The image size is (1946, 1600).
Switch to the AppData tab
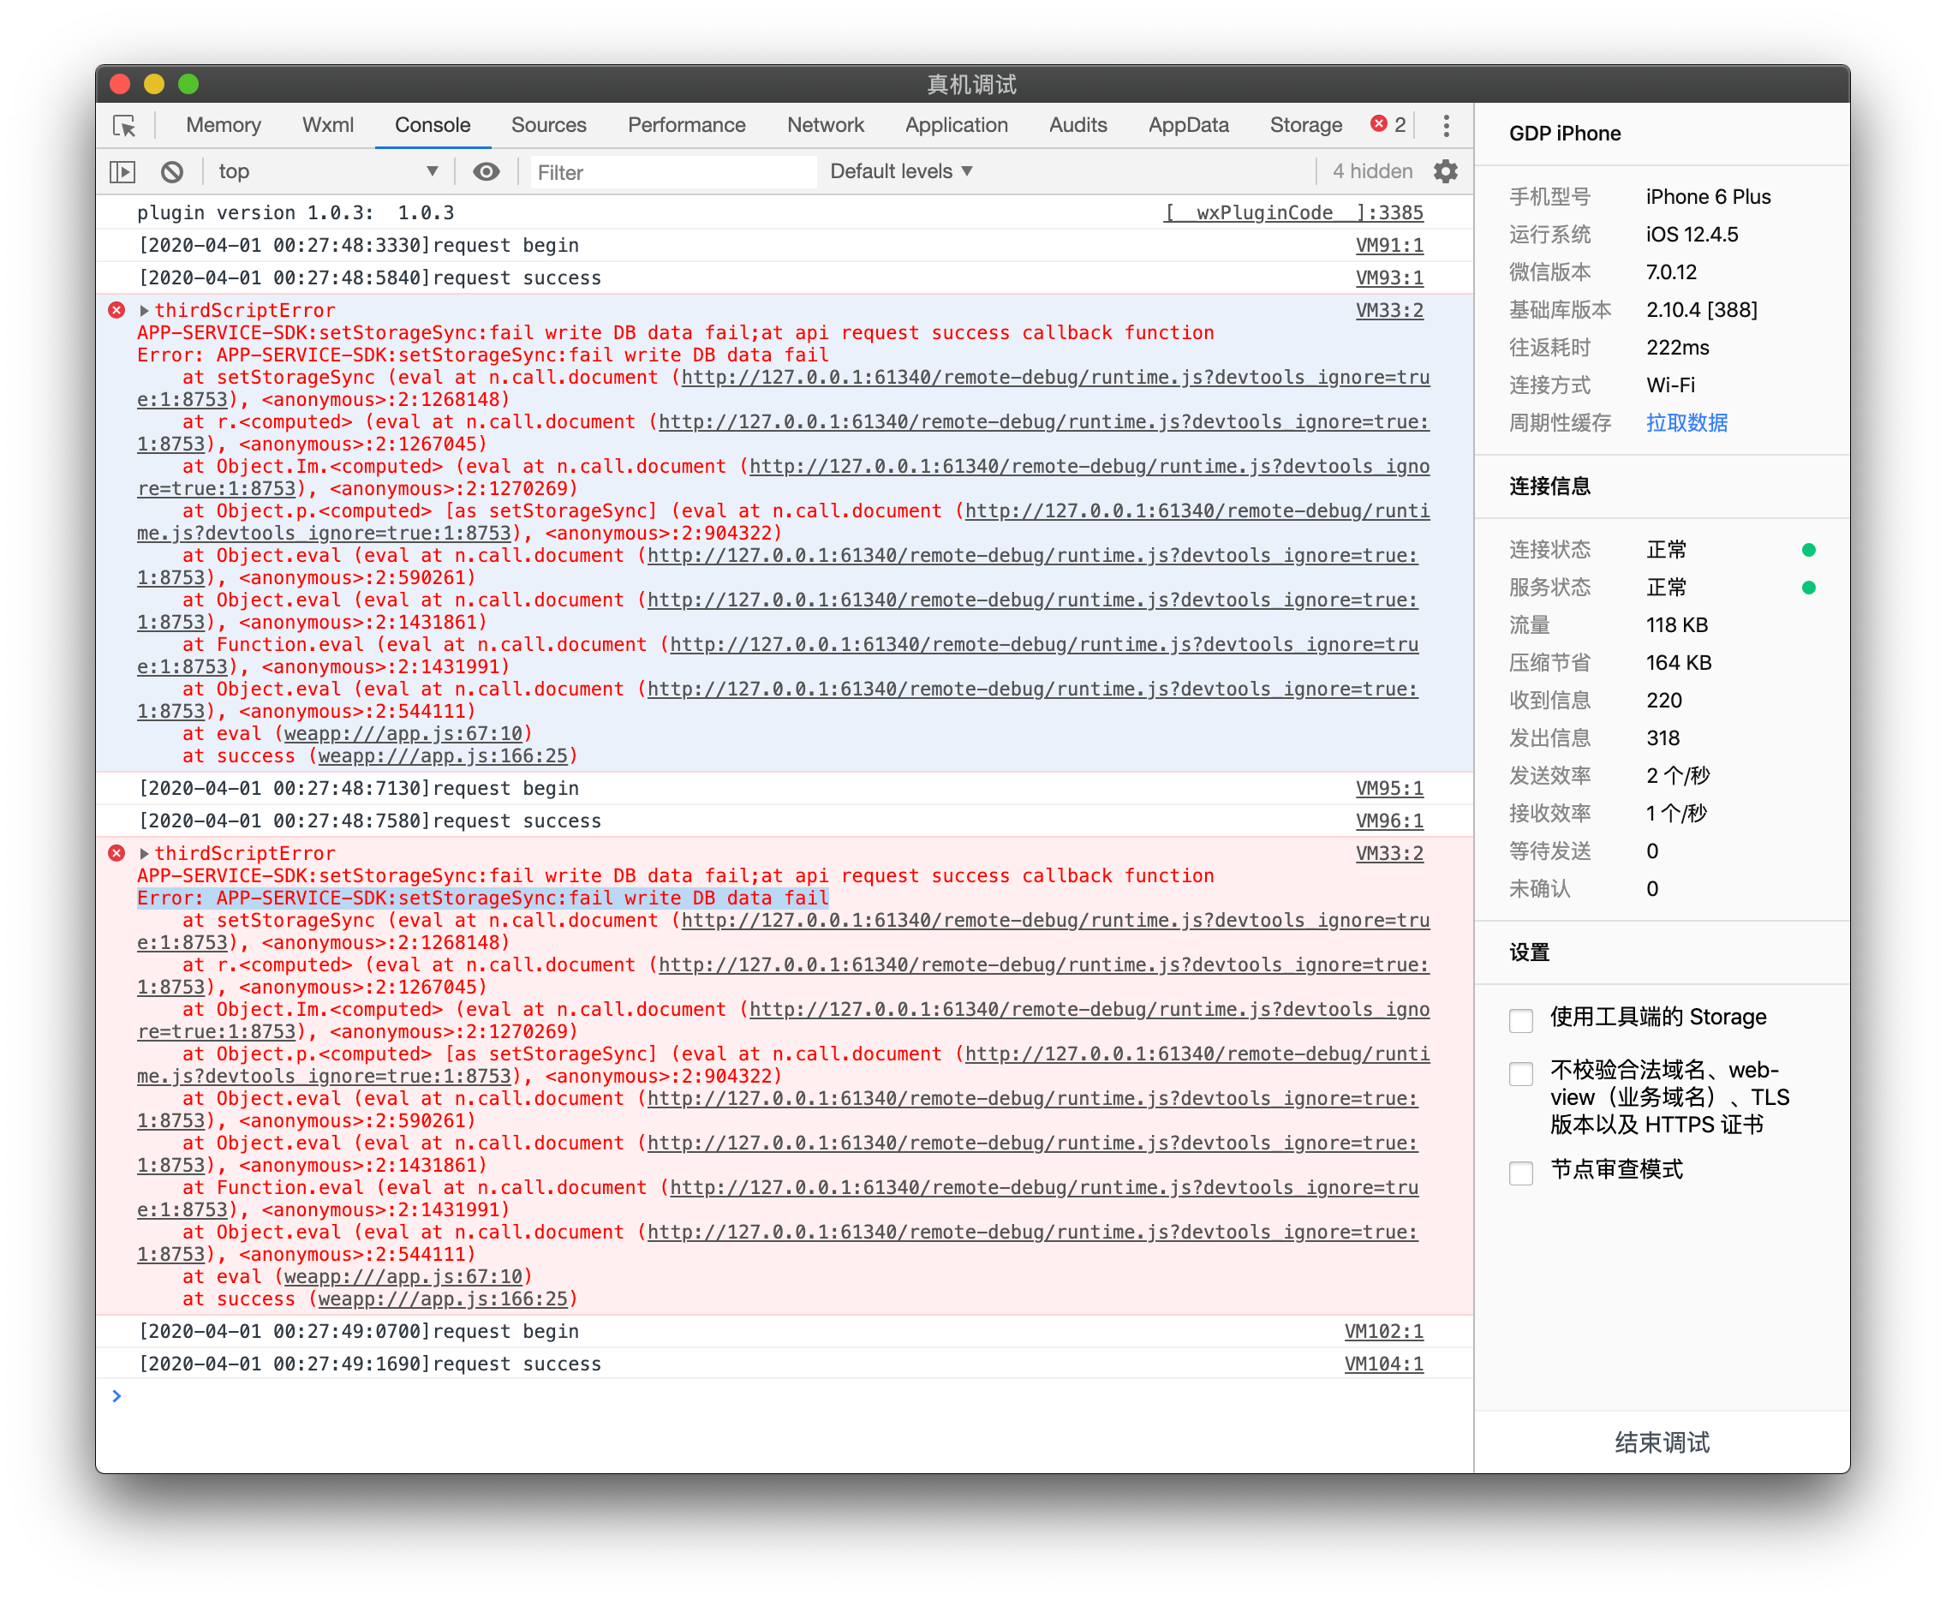coord(1188,125)
